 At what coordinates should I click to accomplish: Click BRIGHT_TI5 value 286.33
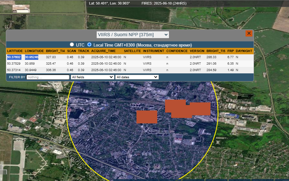click(x=211, y=57)
